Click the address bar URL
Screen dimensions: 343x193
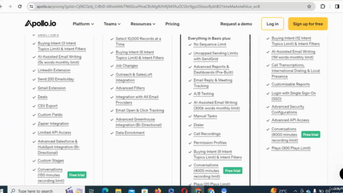click(x=148, y=6)
